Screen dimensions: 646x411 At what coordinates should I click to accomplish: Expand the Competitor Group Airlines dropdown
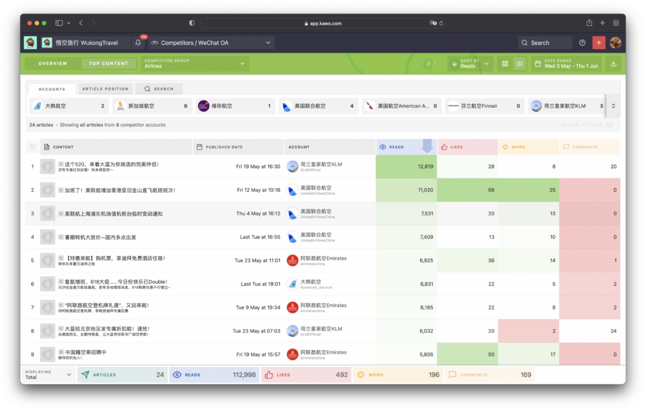pyautogui.click(x=194, y=64)
